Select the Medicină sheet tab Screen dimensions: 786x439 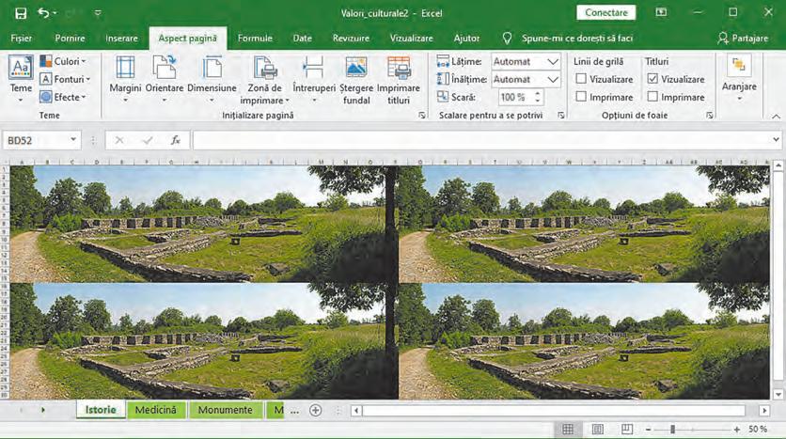pyautogui.click(x=156, y=410)
